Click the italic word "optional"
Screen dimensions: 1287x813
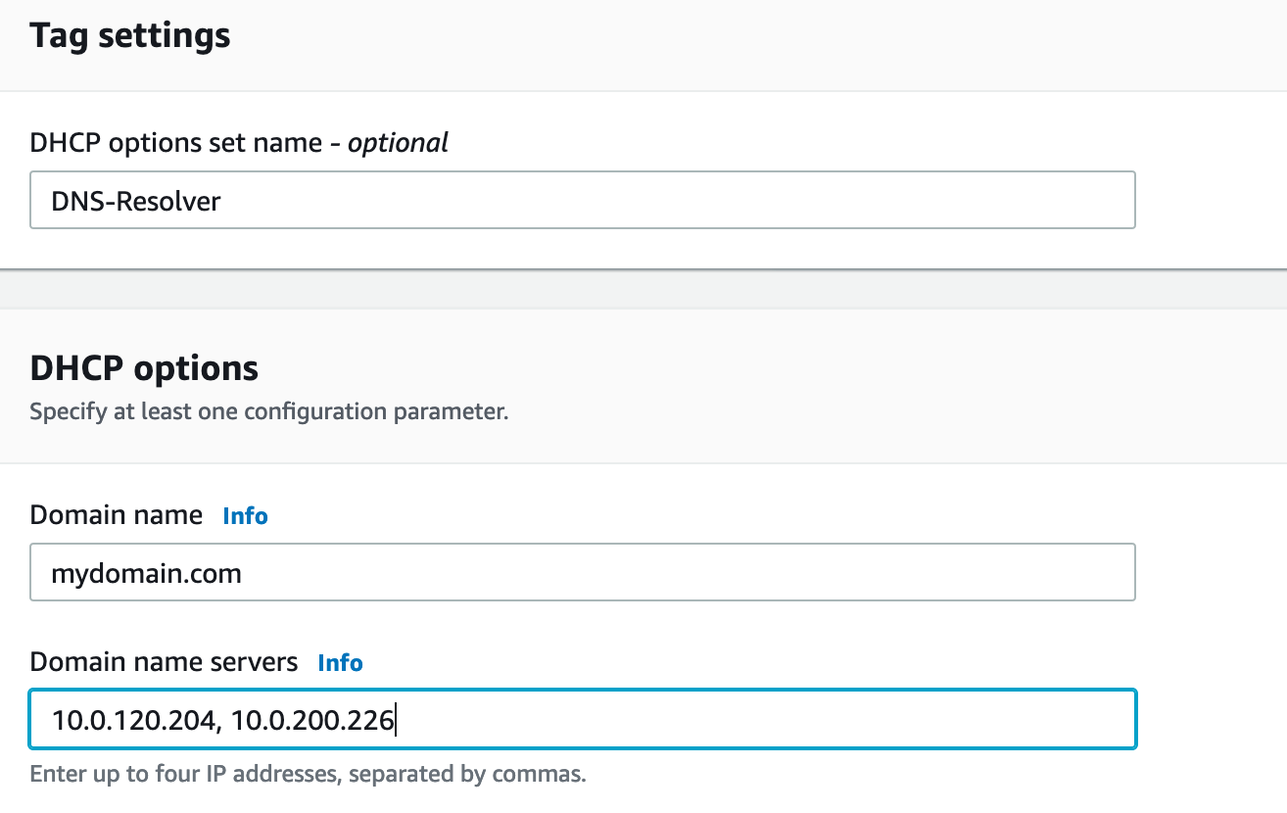pos(398,143)
